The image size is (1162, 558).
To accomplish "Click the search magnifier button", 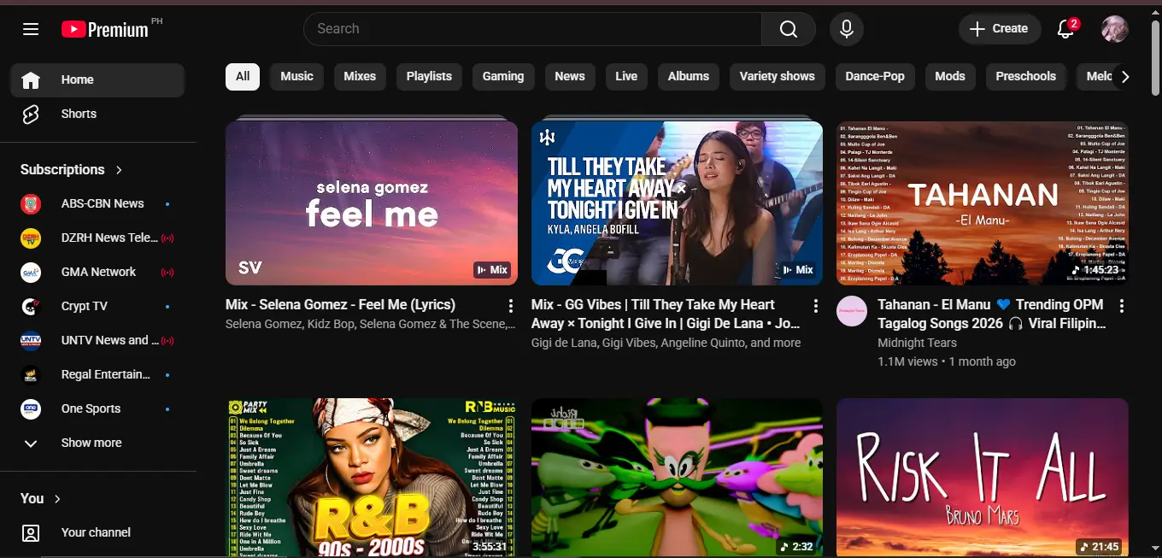I will (789, 29).
